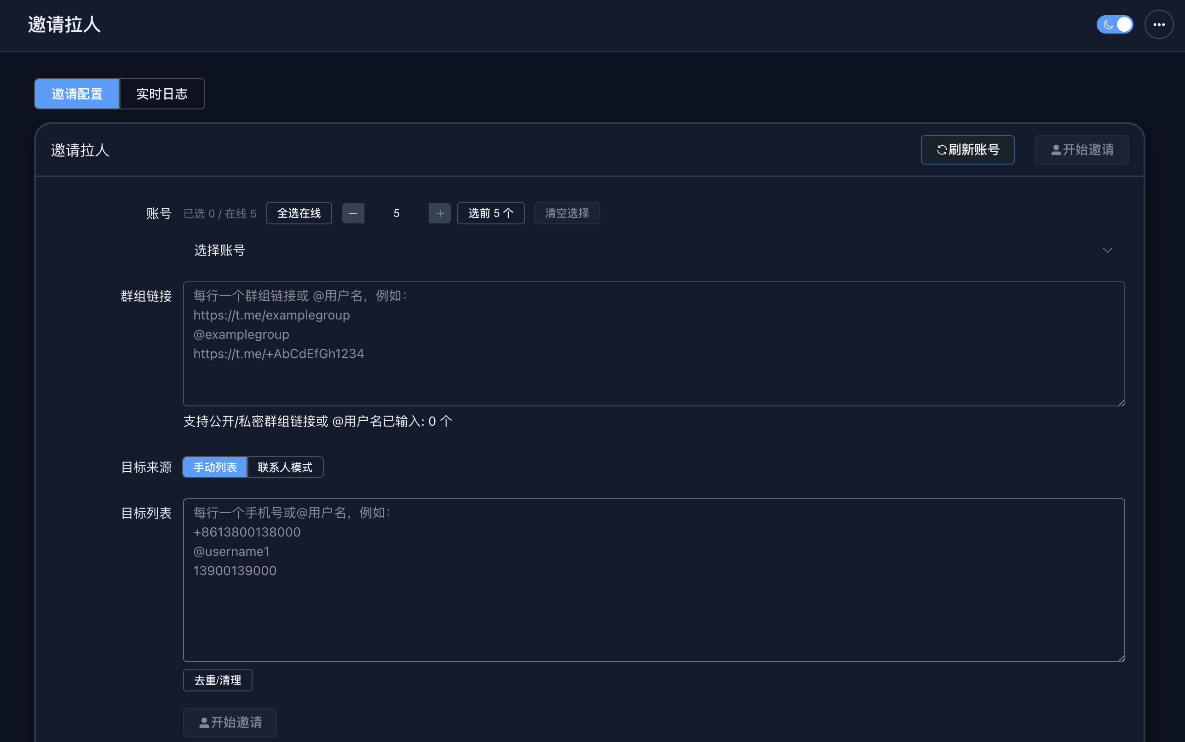Image resolution: width=1185 pixels, height=742 pixels.
Task: Click the account count number field
Action: point(396,213)
